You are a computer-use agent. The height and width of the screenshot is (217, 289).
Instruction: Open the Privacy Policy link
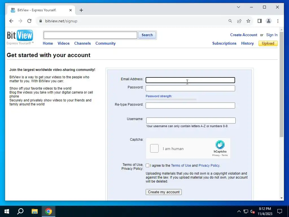pyautogui.click(x=209, y=166)
